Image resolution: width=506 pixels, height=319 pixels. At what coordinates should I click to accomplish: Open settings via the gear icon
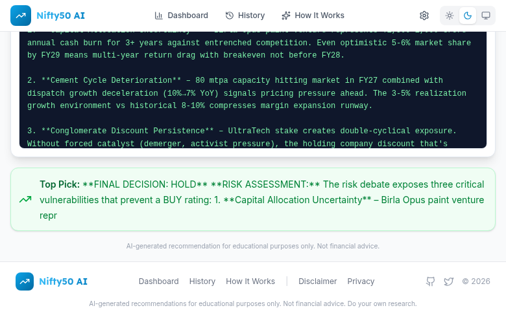tap(424, 16)
